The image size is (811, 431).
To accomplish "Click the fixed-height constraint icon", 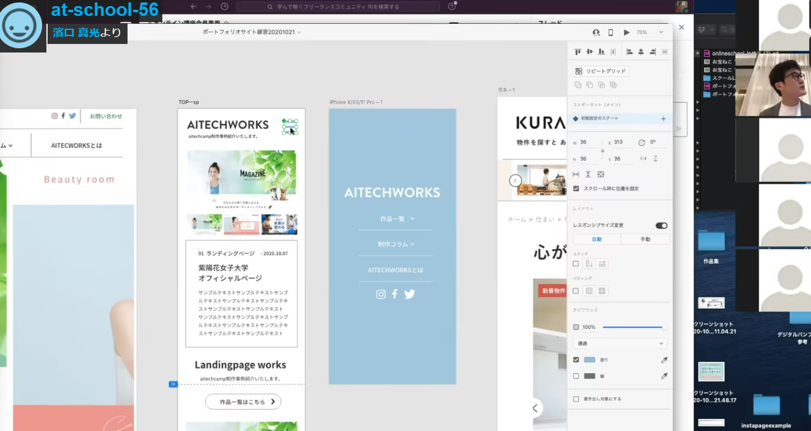I will tap(588, 175).
